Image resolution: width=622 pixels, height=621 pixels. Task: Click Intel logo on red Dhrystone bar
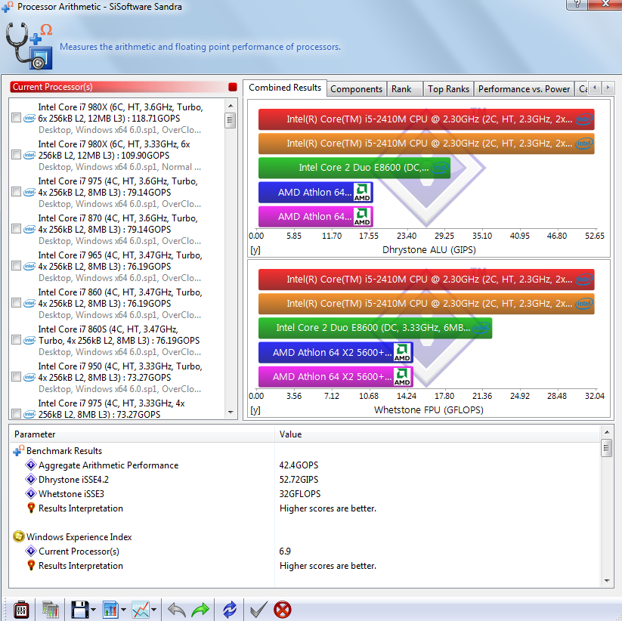tap(584, 119)
